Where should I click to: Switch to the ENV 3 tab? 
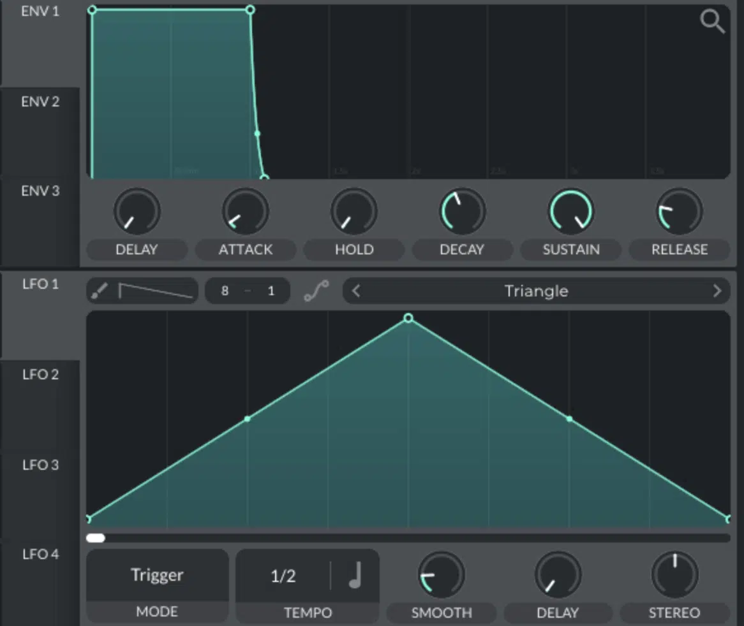point(38,191)
